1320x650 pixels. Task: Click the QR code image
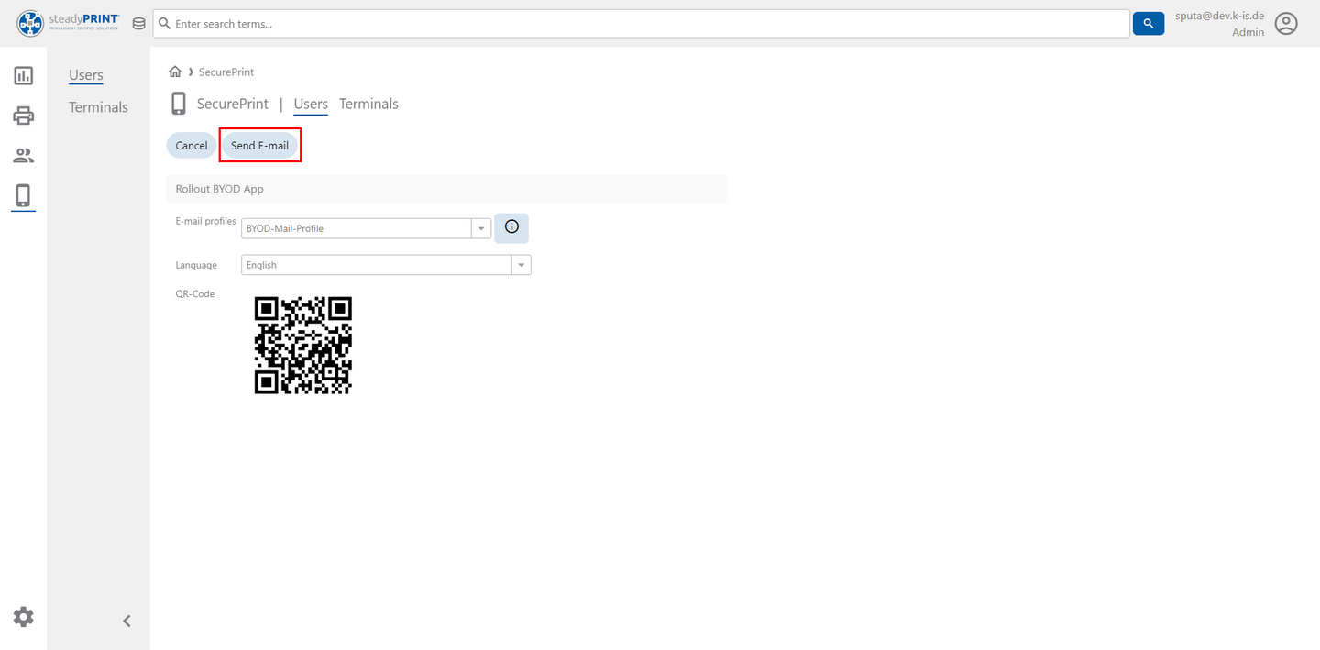point(303,345)
